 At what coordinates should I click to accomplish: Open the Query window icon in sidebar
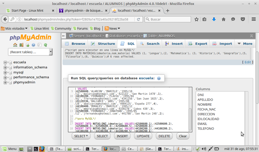pos(27,45)
